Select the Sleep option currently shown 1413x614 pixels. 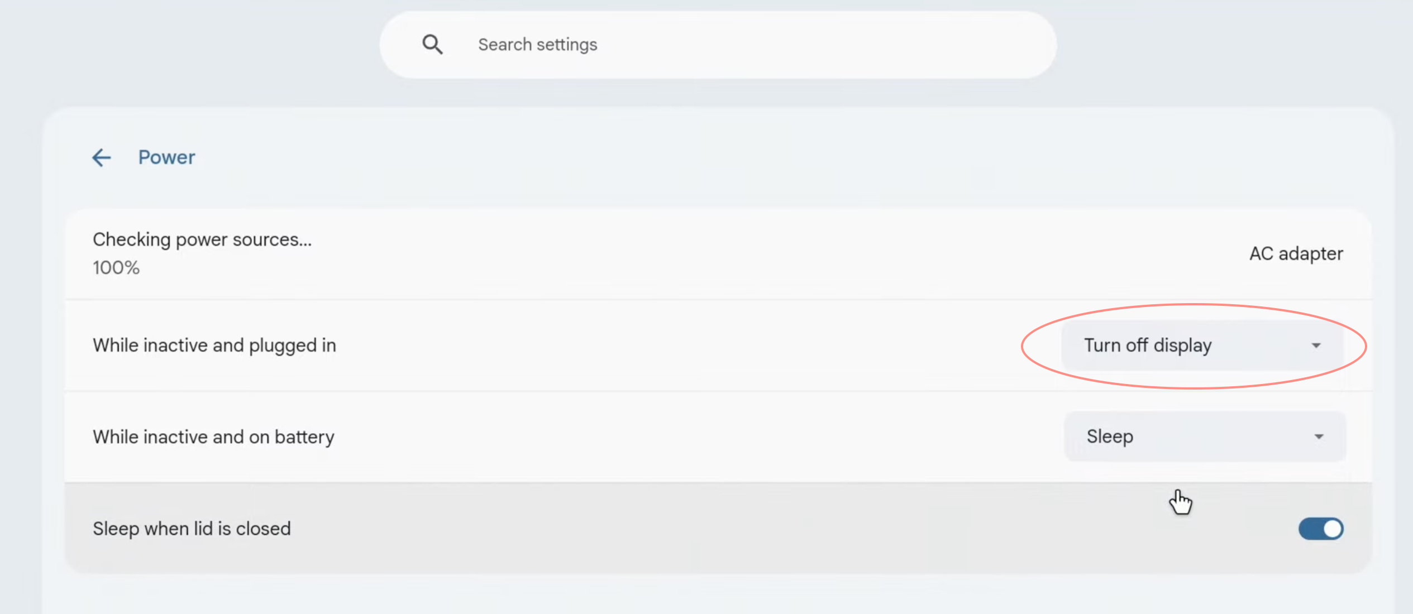tap(1109, 436)
